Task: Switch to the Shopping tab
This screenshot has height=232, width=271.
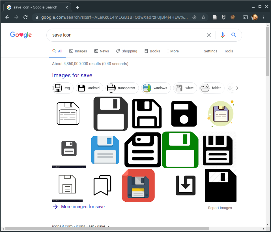Action: (x=126, y=51)
